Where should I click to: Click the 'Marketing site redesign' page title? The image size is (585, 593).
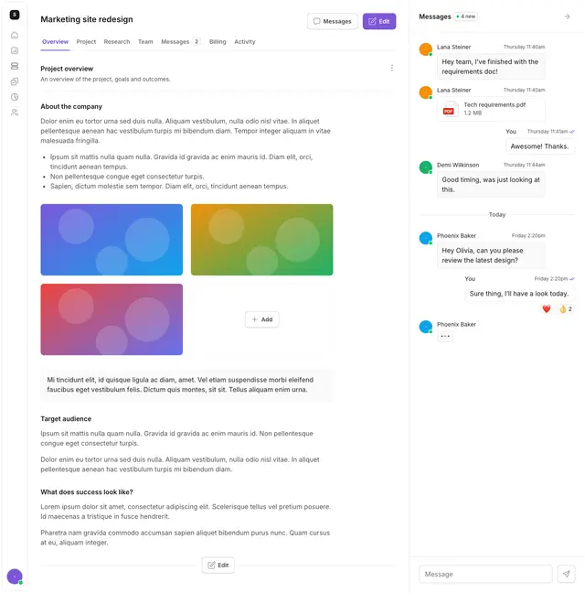[87, 19]
